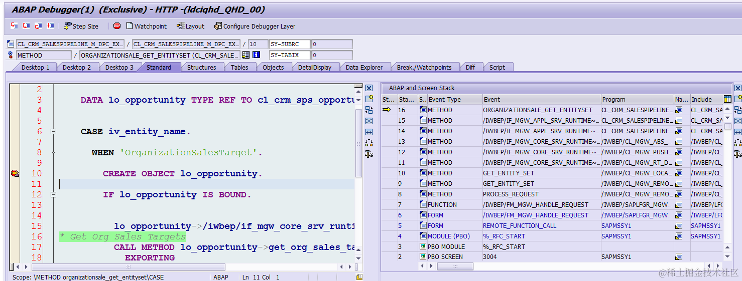Open the Objects tab
Viewport: 742px width, 281px height.
pos(273,67)
